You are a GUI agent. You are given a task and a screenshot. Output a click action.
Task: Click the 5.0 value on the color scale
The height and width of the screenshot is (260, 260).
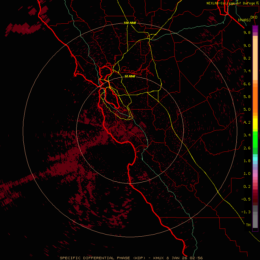[247, 109]
